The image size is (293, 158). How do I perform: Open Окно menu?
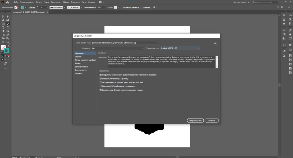point(84,2)
